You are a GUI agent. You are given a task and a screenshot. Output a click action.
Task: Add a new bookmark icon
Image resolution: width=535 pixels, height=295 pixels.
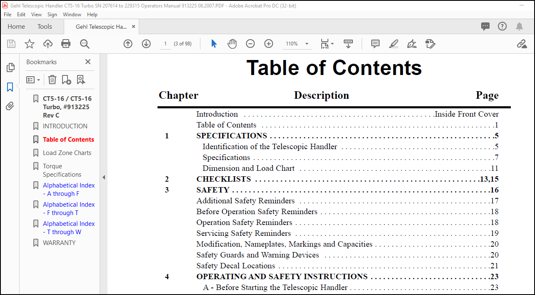pos(66,80)
